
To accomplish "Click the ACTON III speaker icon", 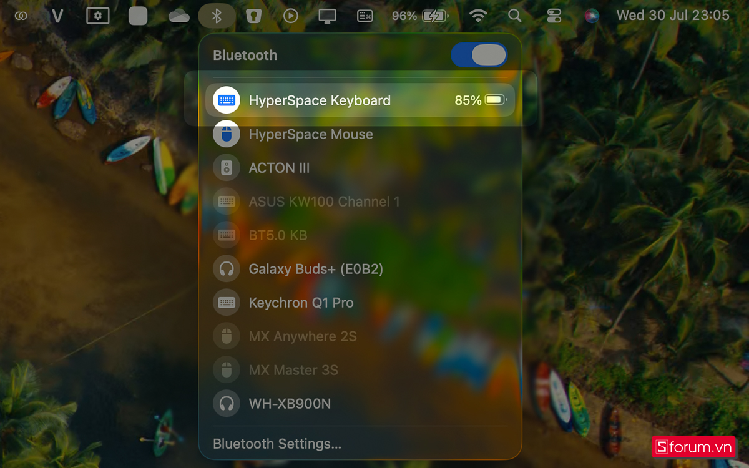I will click(x=227, y=168).
